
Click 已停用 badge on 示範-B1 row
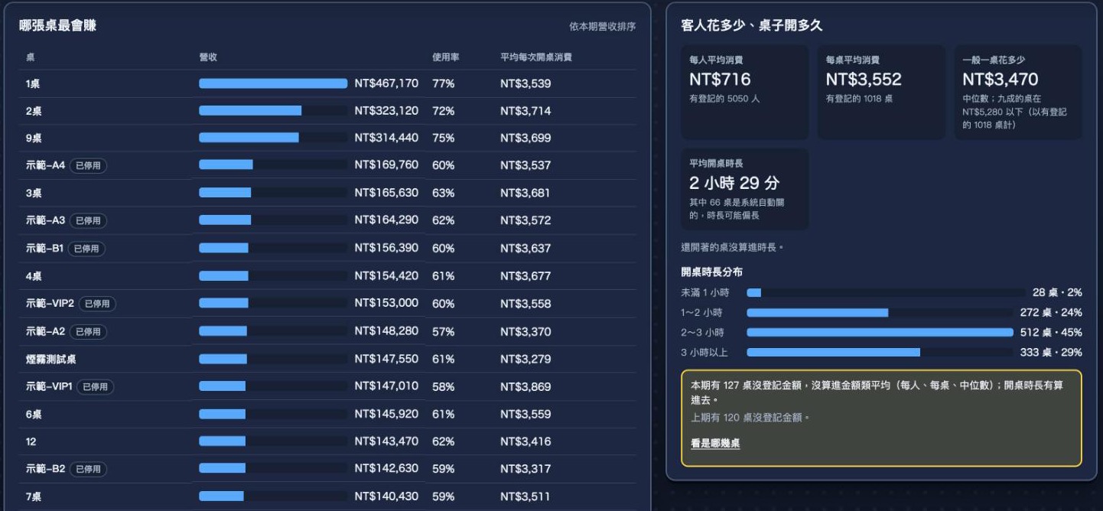pyautogui.click(x=86, y=249)
